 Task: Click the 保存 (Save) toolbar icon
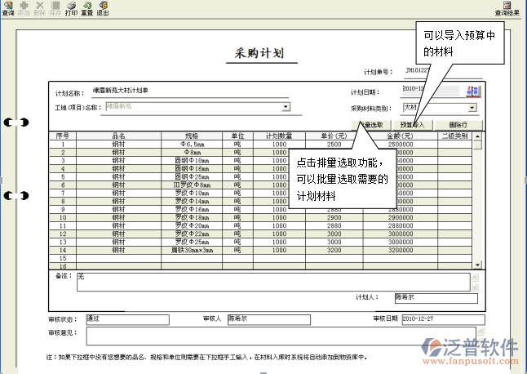[55, 8]
